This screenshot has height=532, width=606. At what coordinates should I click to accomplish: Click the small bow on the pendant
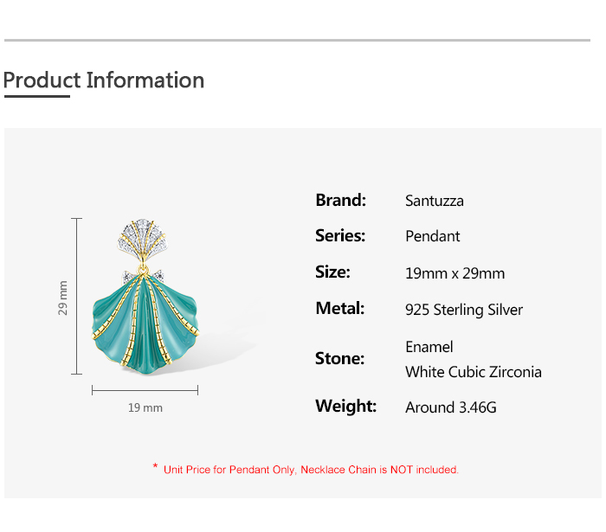click(145, 275)
